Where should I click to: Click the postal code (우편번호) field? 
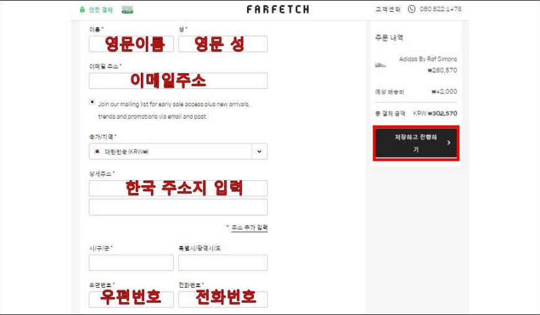131,299
